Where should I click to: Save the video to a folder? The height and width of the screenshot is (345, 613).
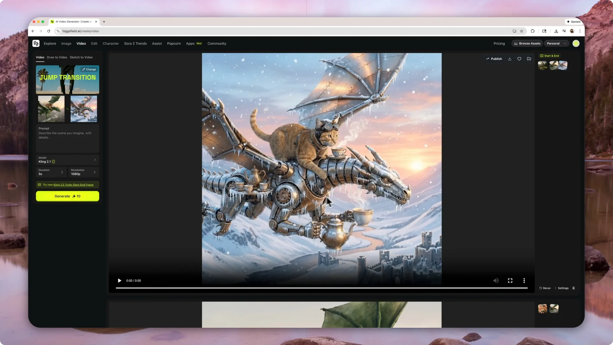pos(529,59)
